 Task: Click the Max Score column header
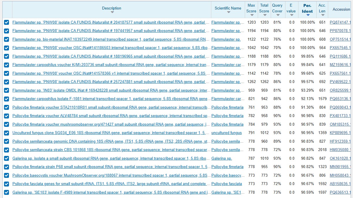251,8
